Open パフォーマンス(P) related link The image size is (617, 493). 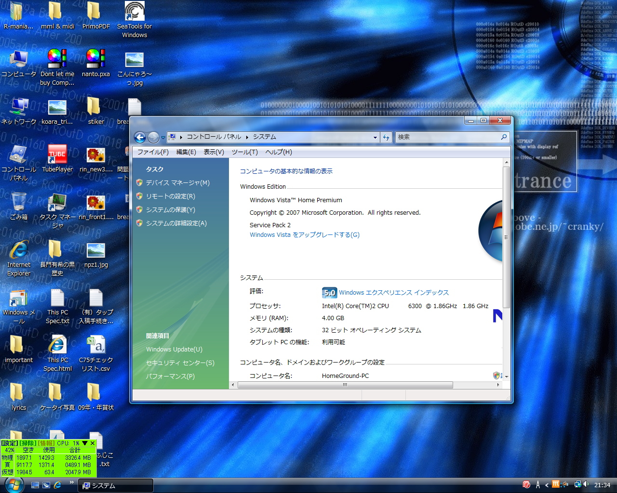(x=170, y=376)
